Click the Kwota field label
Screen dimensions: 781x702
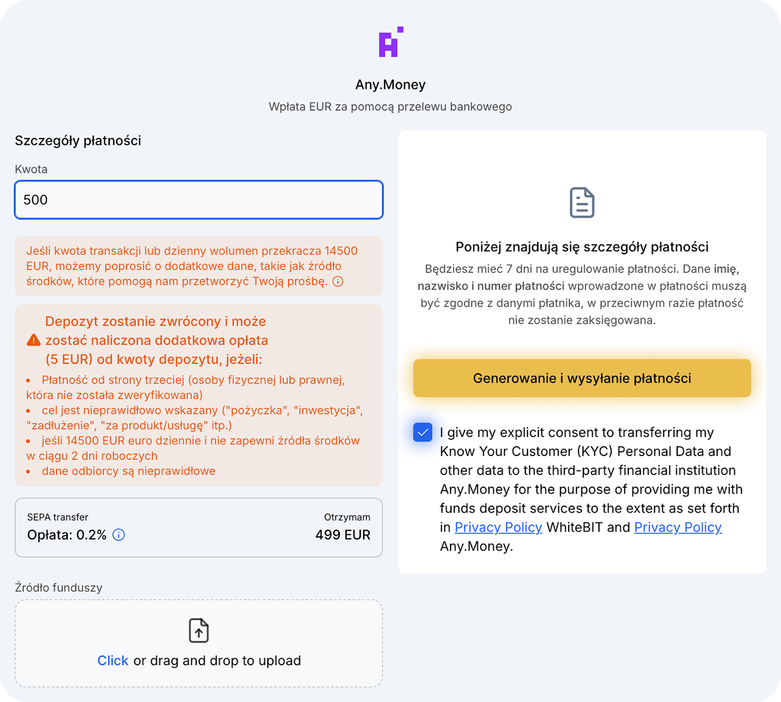[x=31, y=169]
